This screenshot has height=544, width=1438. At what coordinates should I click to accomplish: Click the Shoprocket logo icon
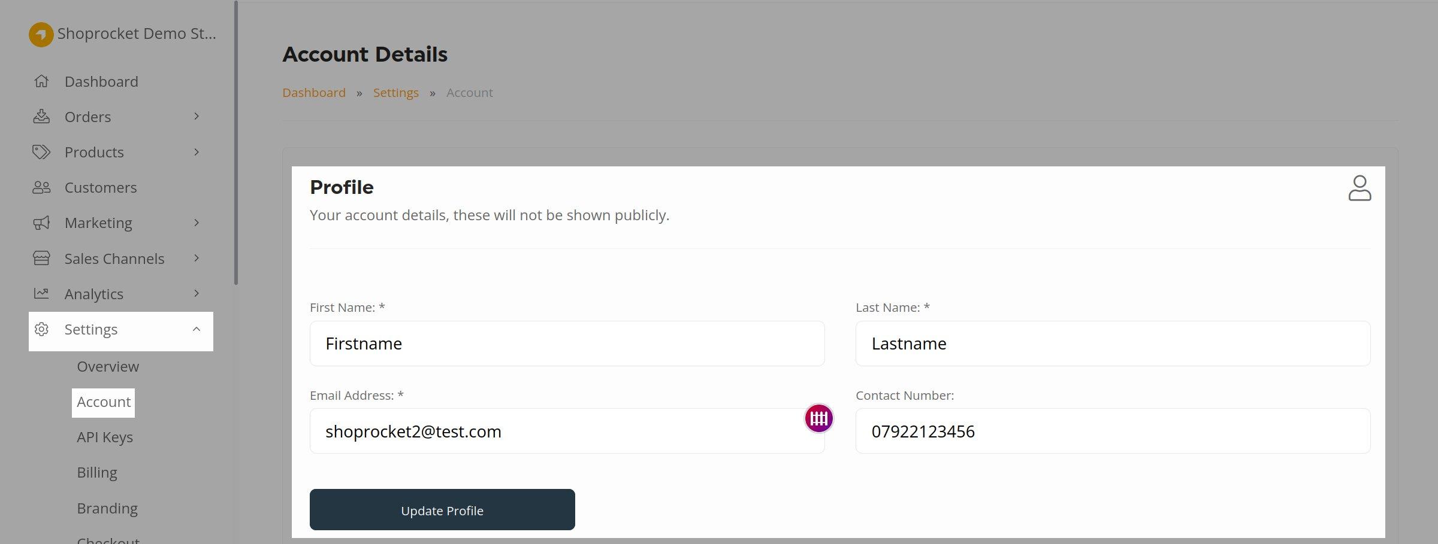[x=41, y=34]
